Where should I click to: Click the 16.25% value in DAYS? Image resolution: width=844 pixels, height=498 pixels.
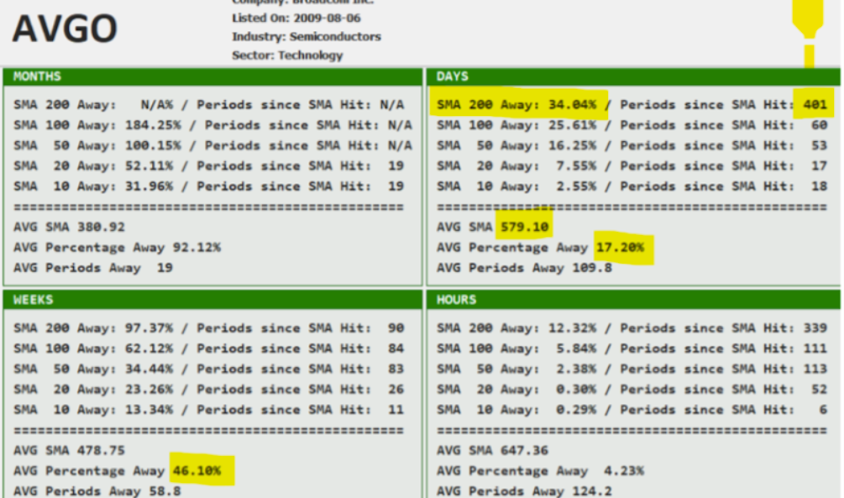click(572, 146)
